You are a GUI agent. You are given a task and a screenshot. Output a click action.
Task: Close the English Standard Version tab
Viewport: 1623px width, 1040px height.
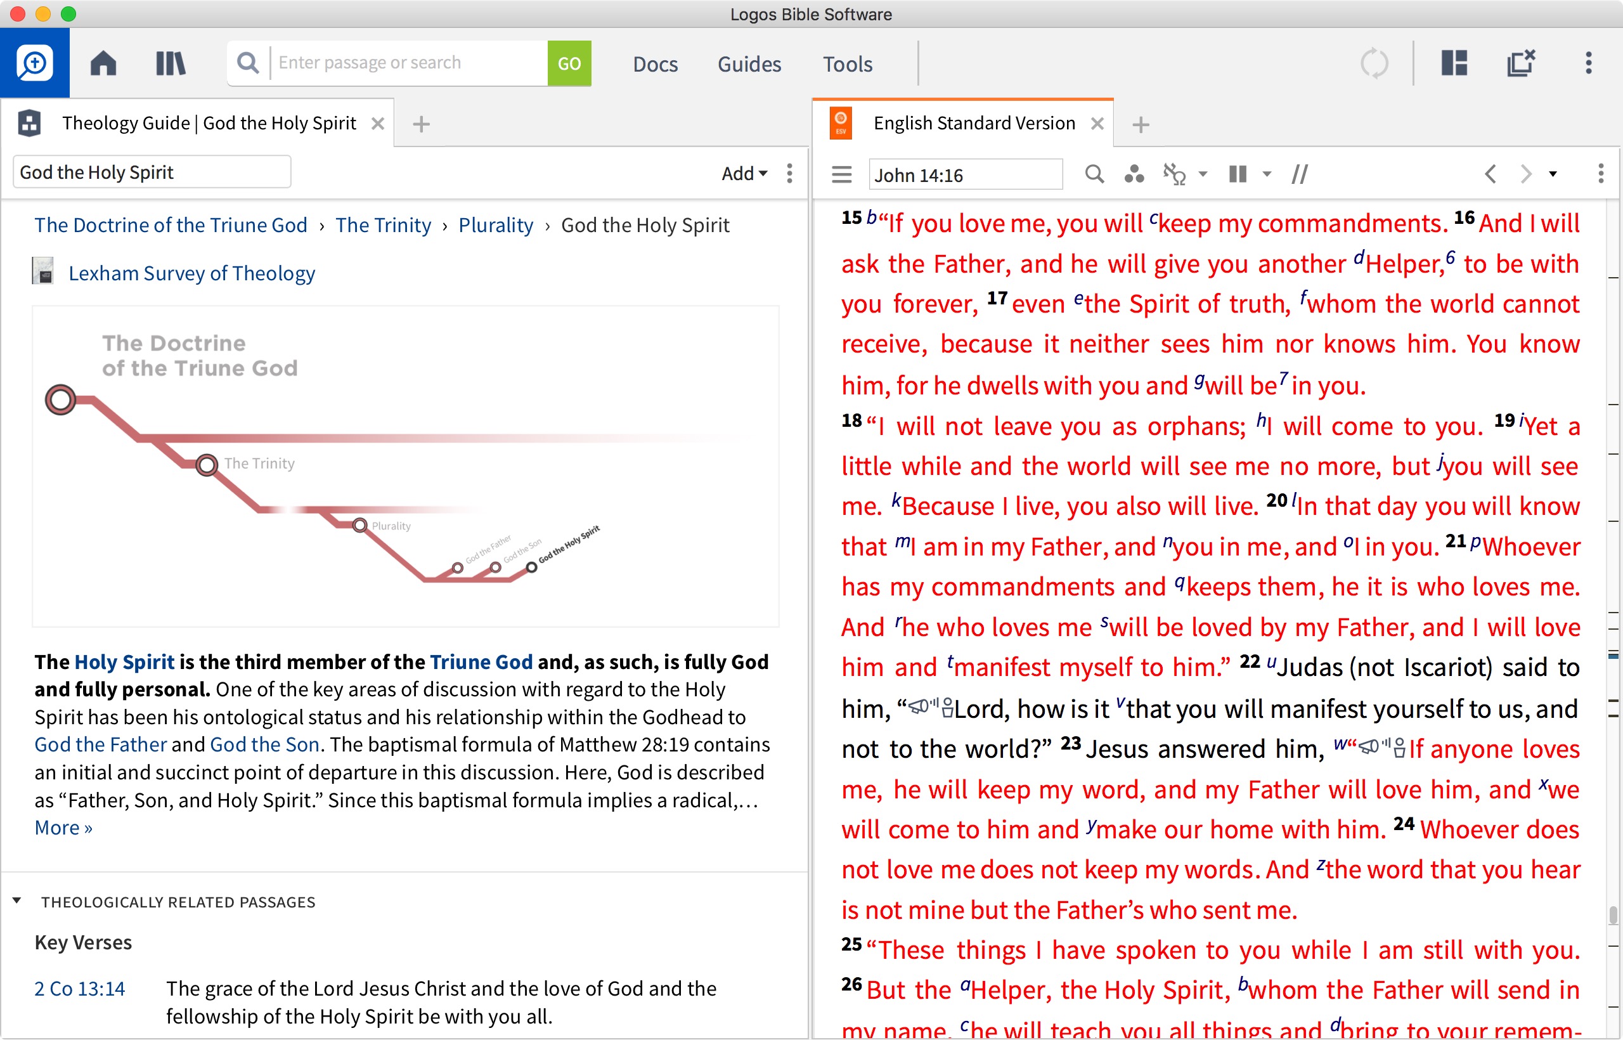pos(1098,124)
